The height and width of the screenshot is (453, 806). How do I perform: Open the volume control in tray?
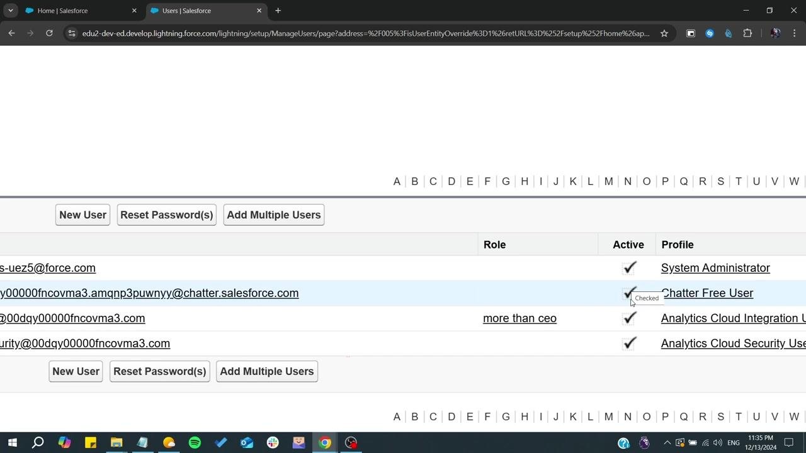tap(718, 443)
